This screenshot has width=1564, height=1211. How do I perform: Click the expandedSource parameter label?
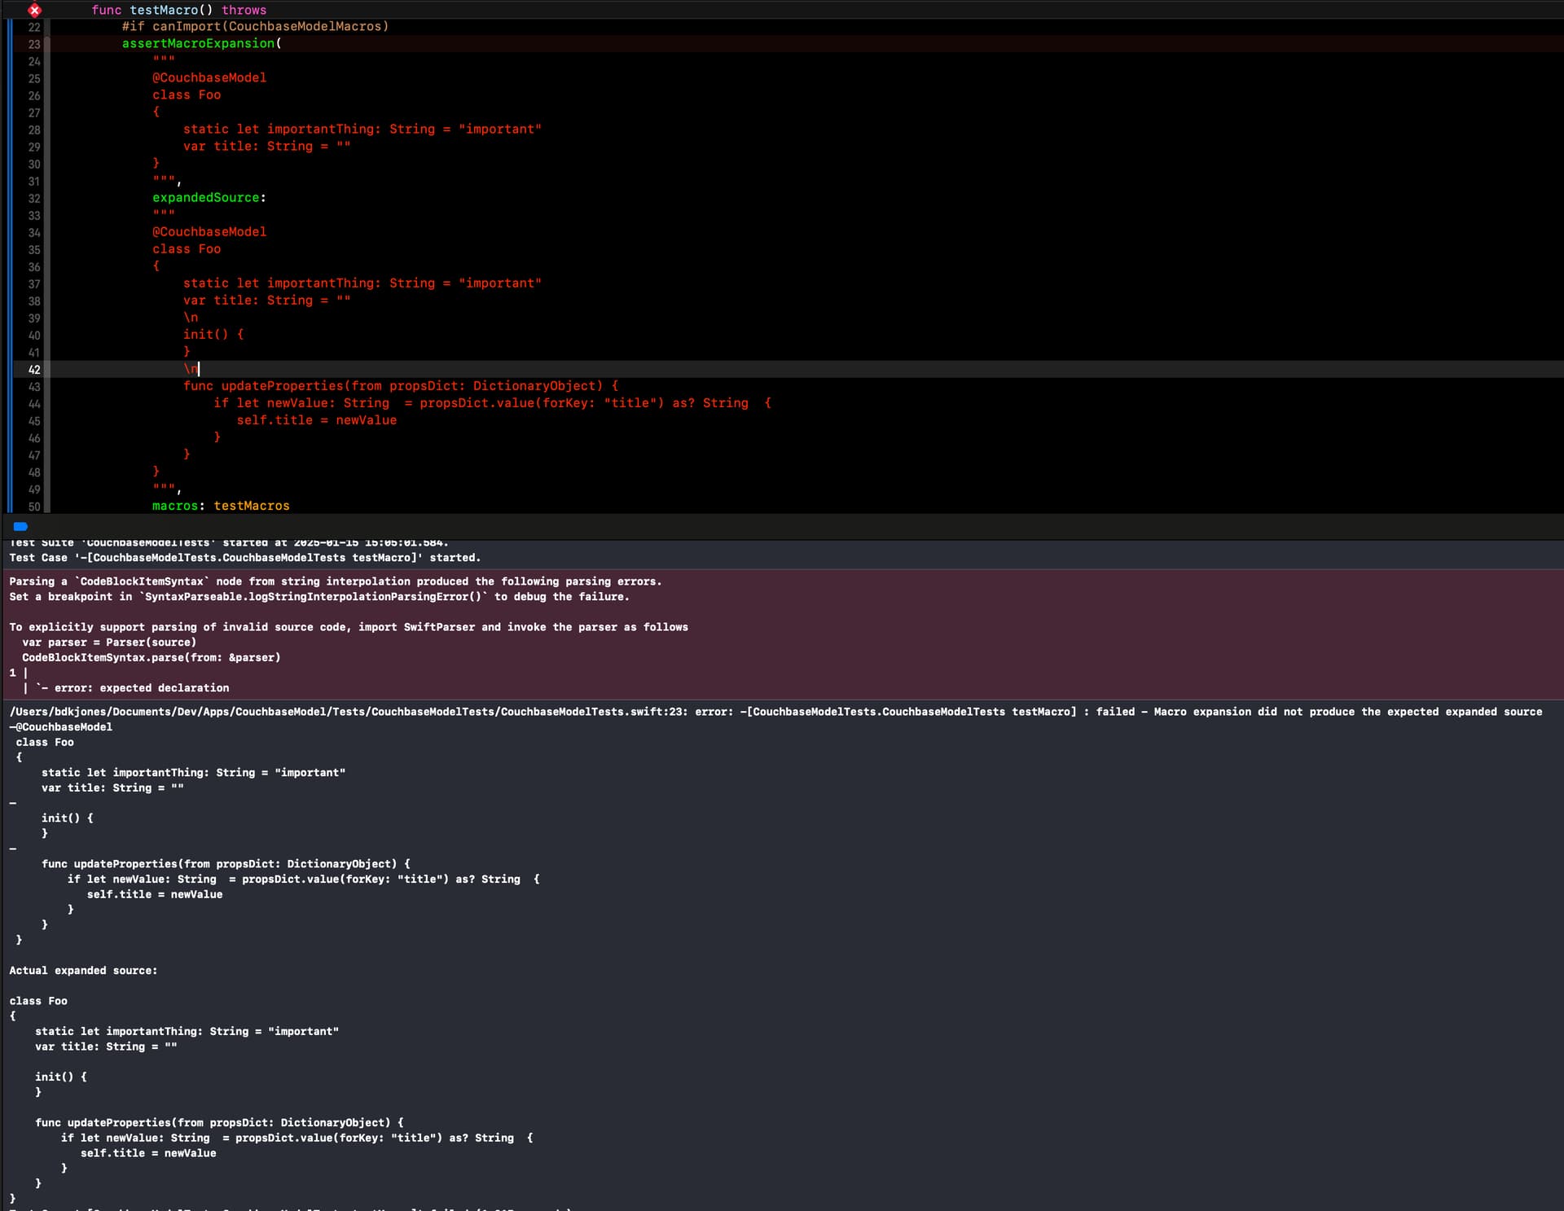(206, 198)
